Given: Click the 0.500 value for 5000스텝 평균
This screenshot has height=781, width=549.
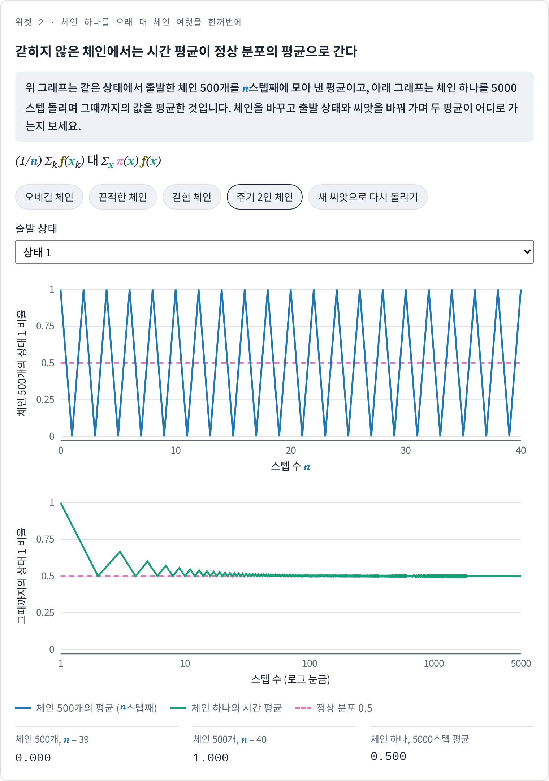Looking at the screenshot, I should [389, 756].
